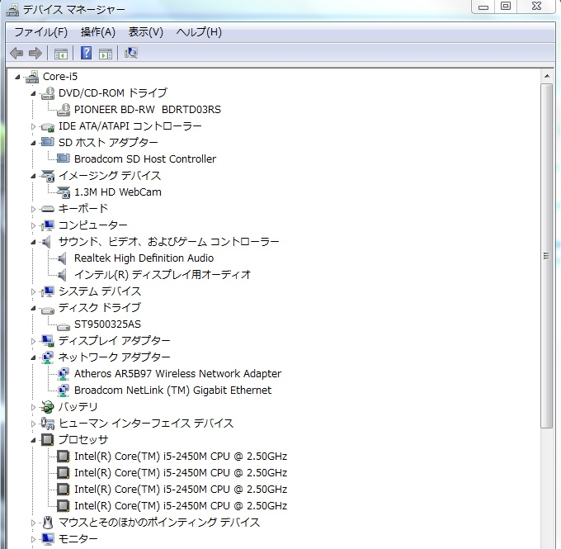The image size is (561, 549).
Task: Open the 表示(V) menu
Action: coord(145,32)
